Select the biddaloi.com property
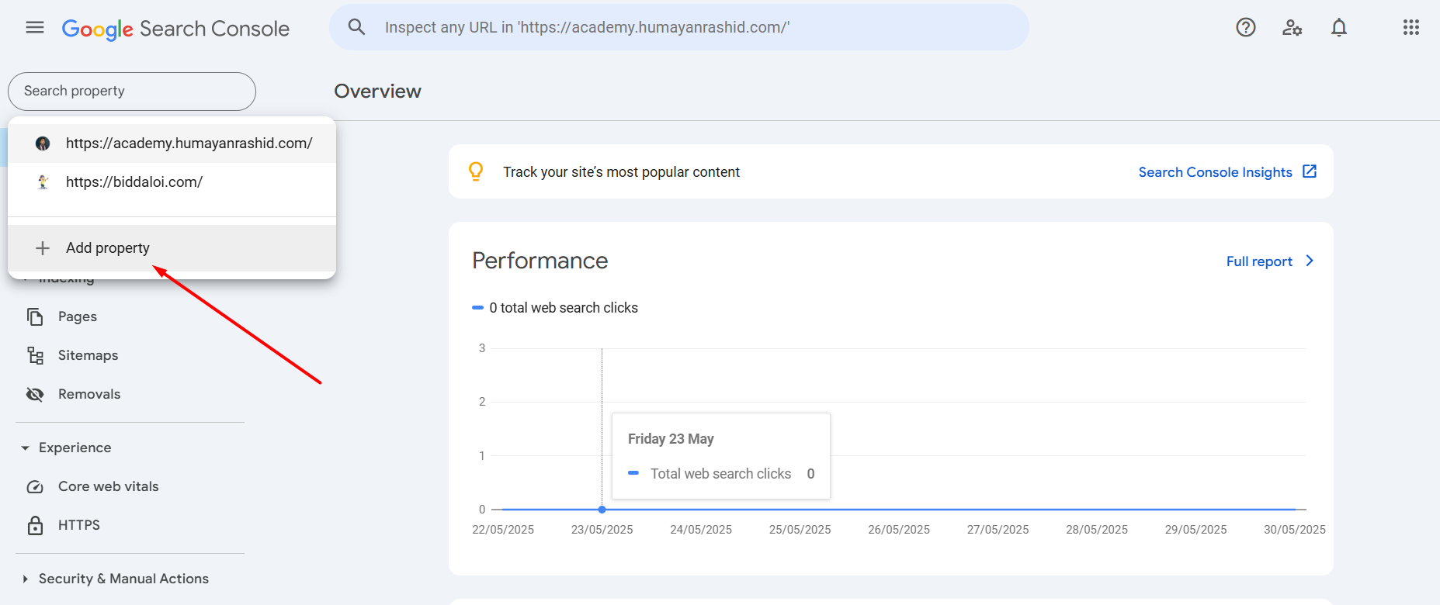 (134, 182)
